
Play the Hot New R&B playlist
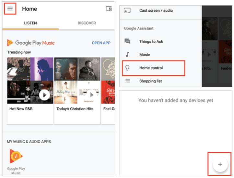(x=44, y=95)
